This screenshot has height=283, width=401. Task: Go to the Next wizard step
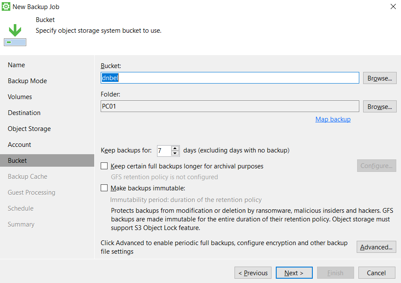[x=294, y=273]
